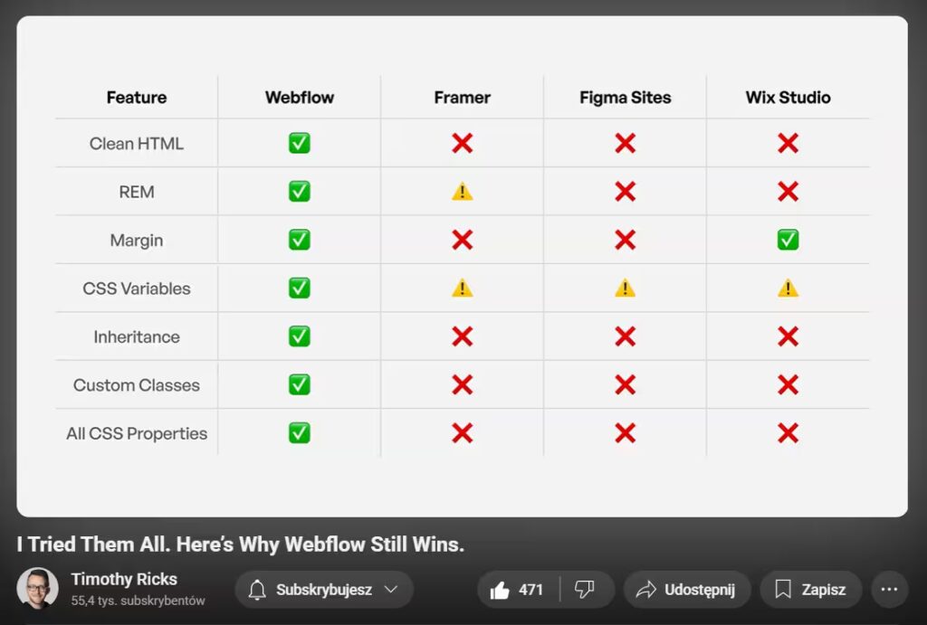Select the warning icon under Figma Sites CSS Variables

(625, 288)
